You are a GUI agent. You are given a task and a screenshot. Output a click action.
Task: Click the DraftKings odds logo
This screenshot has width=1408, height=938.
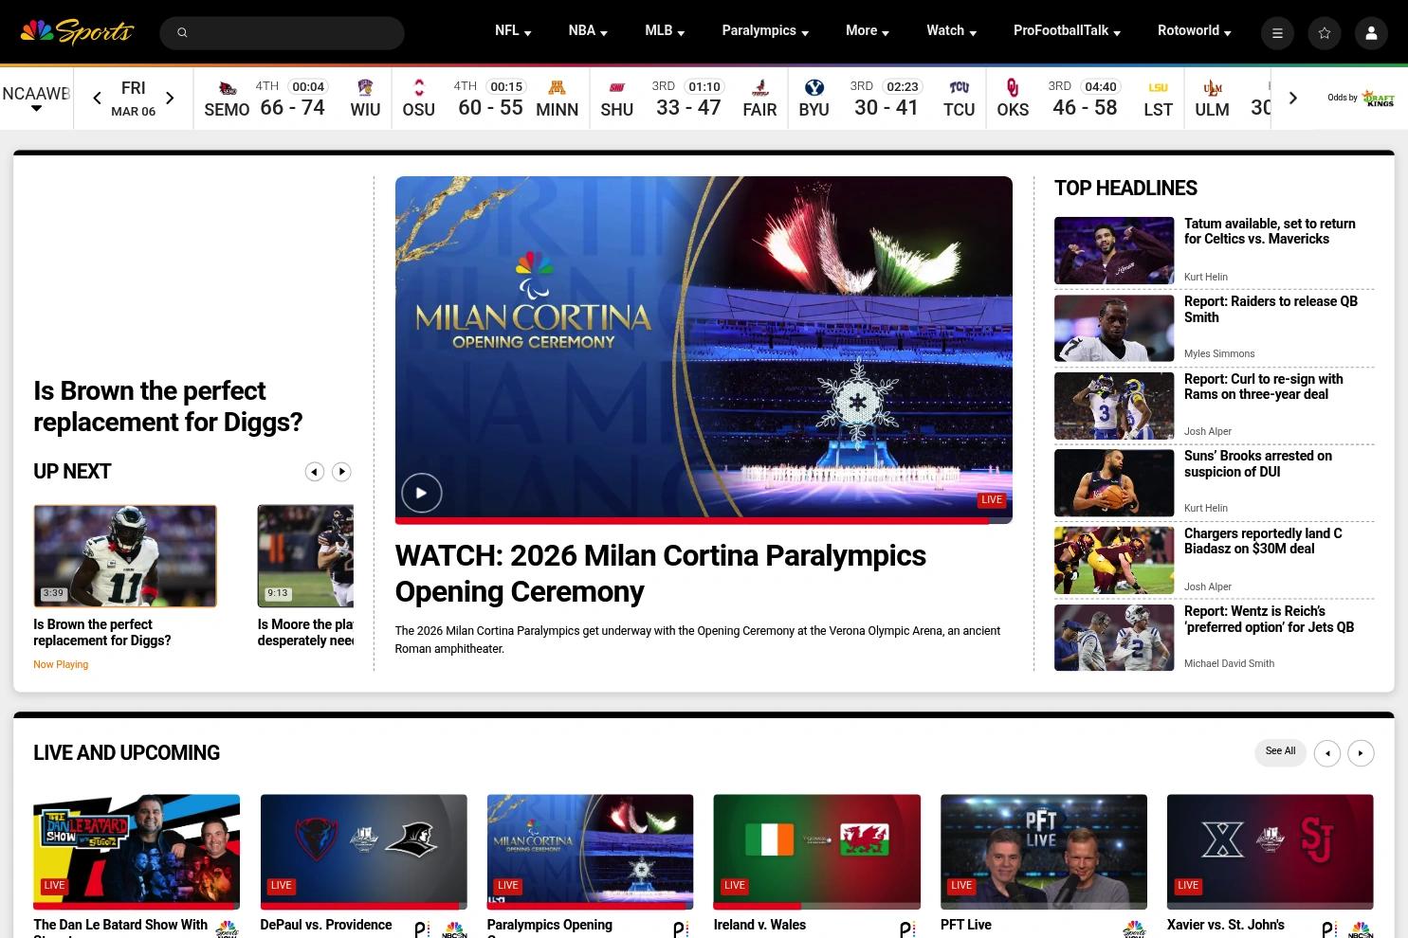point(1378,98)
